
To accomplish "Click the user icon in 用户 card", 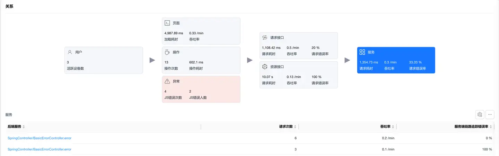I will 70,52.
